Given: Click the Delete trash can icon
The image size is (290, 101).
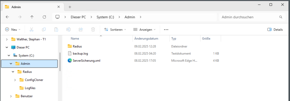Looking at the screenshot, I should click(93, 29).
